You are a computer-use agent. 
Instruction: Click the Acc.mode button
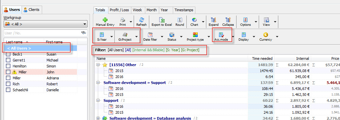(x=221, y=36)
